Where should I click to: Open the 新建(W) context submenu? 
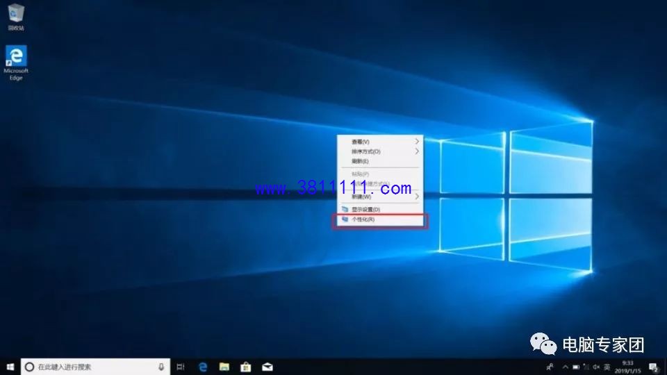pos(380,197)
